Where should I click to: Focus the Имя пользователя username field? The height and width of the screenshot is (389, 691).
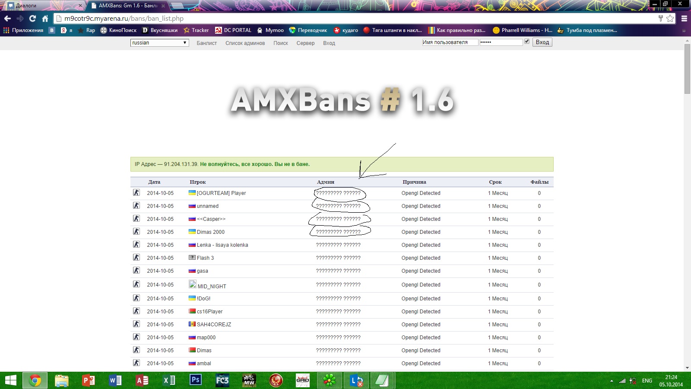tap(450, 42)
